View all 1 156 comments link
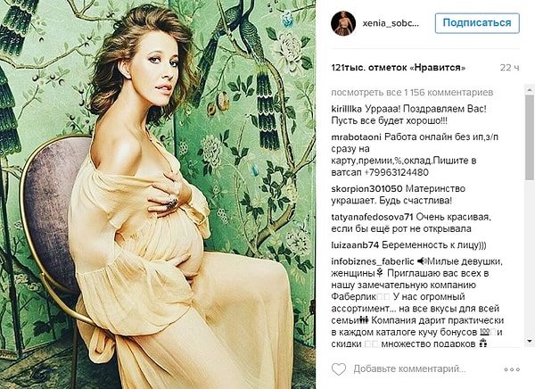 (412, 93)
